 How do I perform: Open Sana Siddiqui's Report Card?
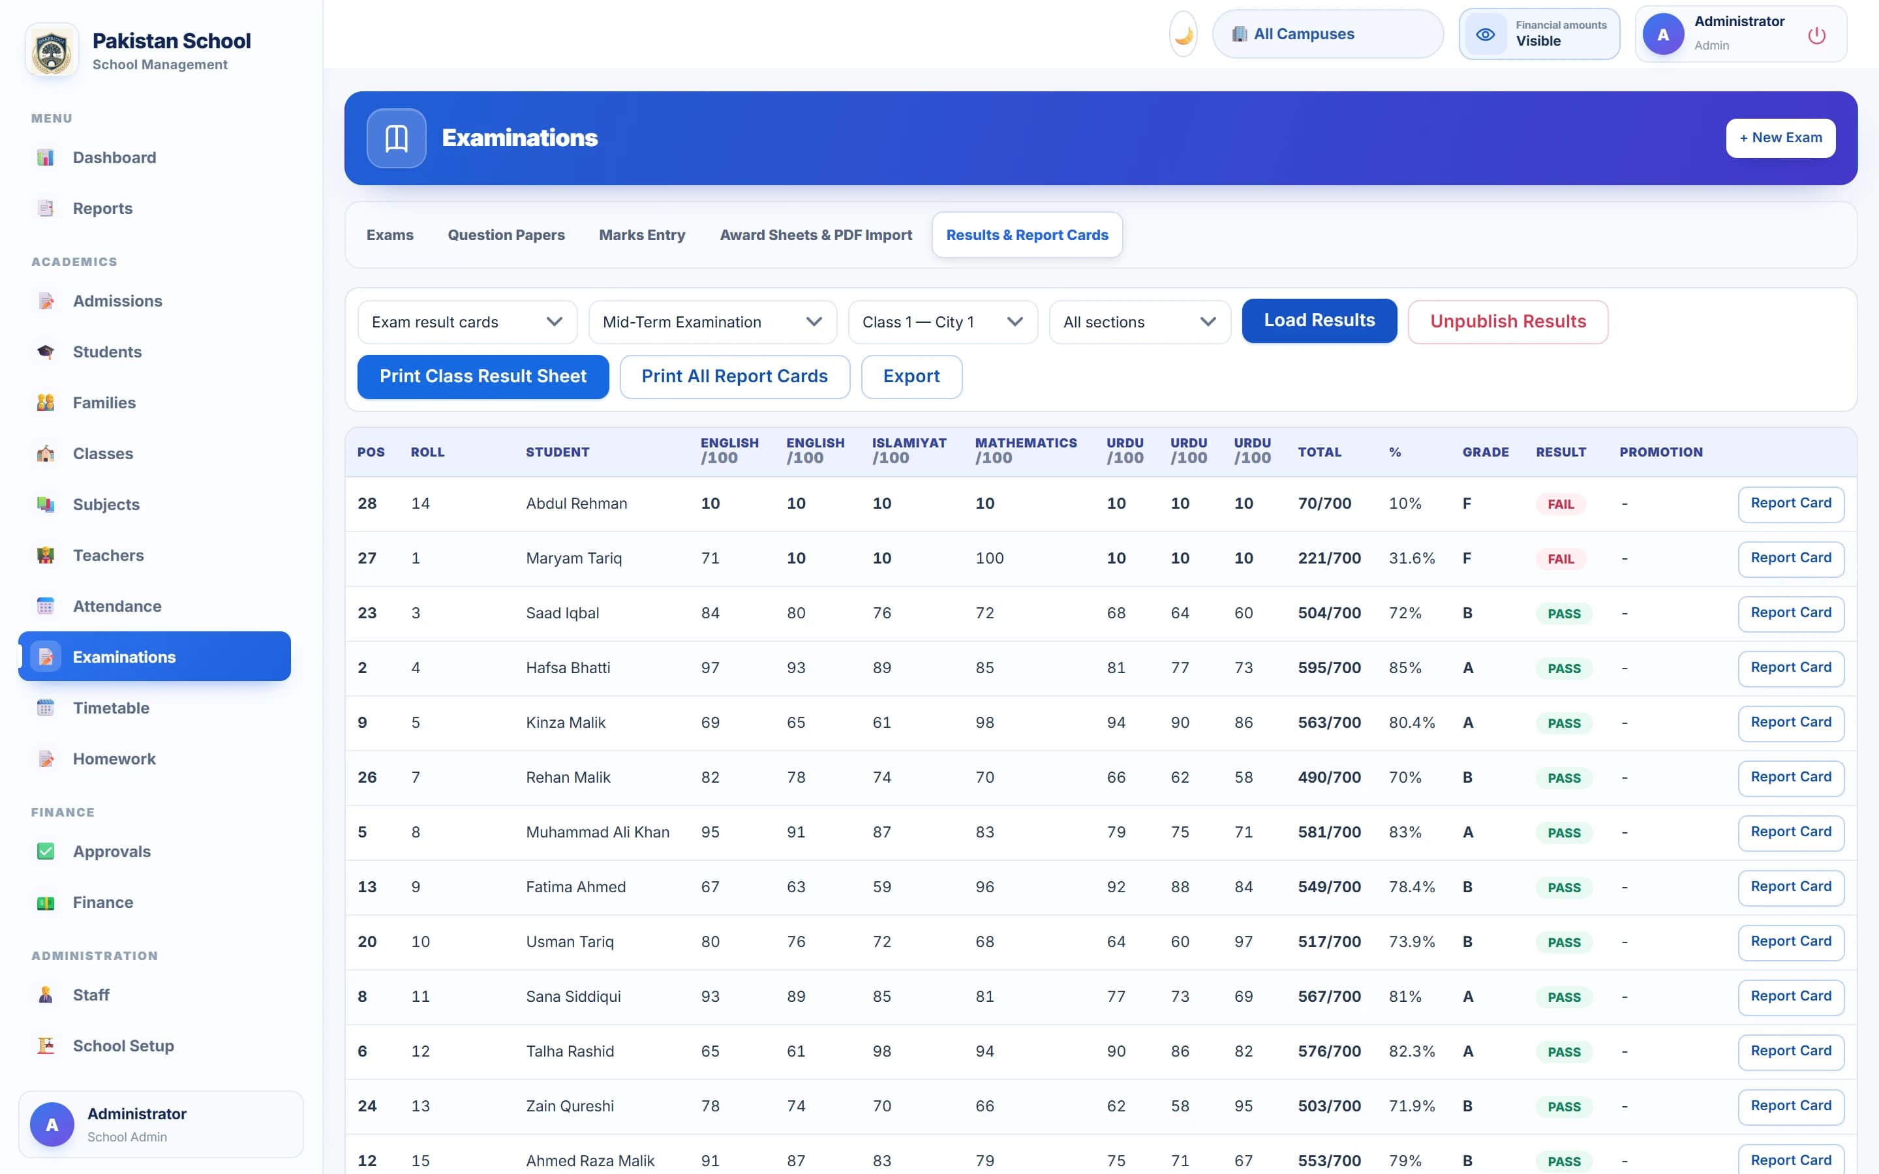click(x=1790, y=997)
